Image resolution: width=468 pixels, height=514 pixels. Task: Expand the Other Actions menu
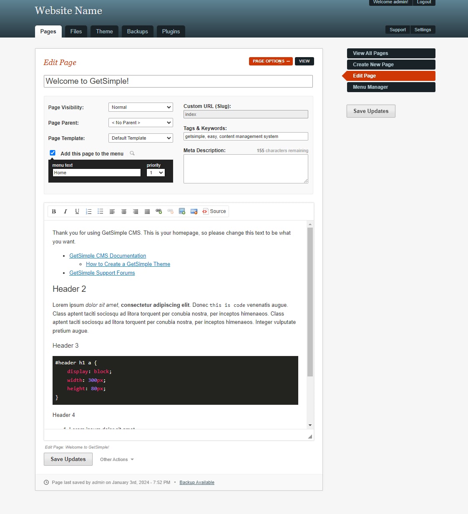pos(117,459)
